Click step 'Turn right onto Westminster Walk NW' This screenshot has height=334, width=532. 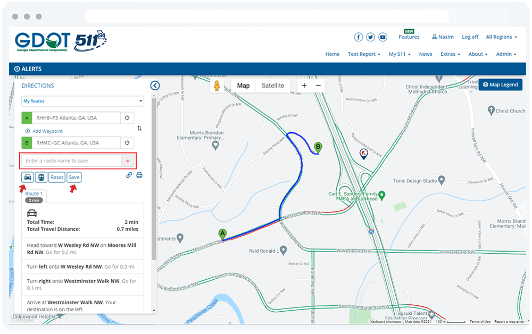(x=83, y=285)
